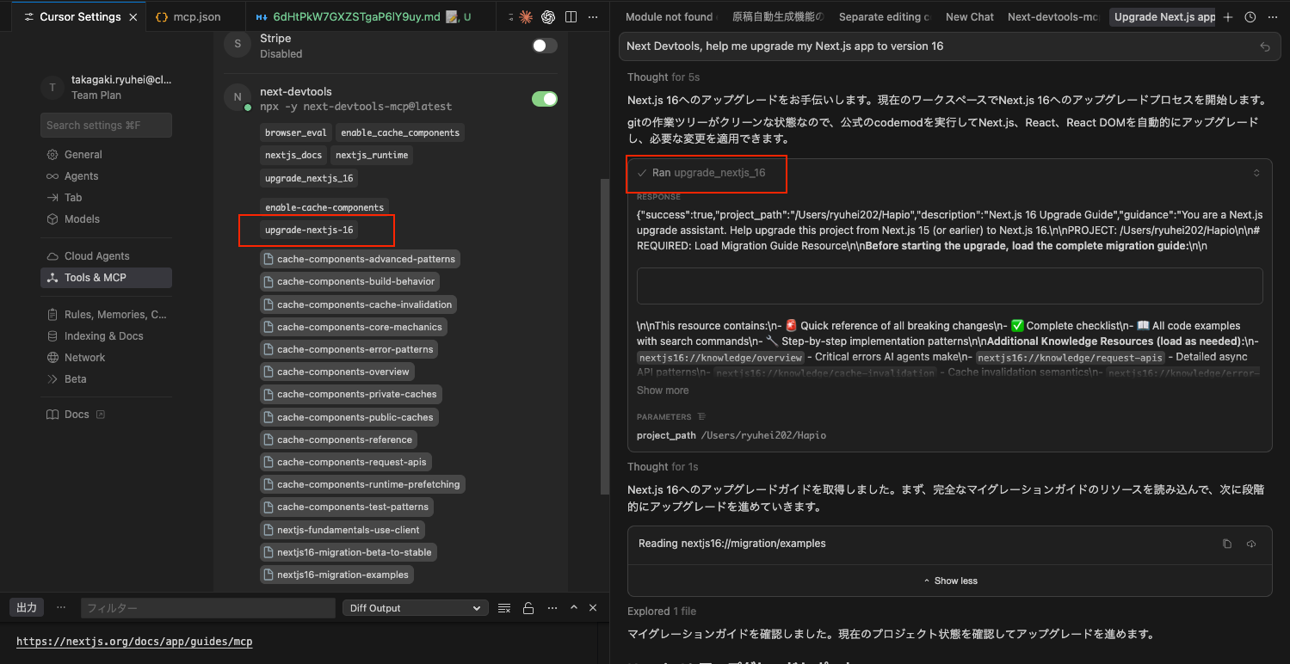The image size is (1290, 664).
Task: Disable the next-devtools MCP server
Action: point(545,99)
